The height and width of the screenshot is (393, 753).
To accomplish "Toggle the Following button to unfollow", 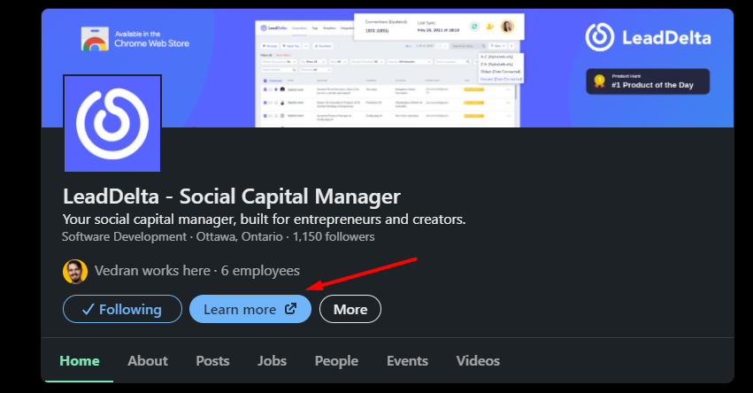I will [122, 309].
